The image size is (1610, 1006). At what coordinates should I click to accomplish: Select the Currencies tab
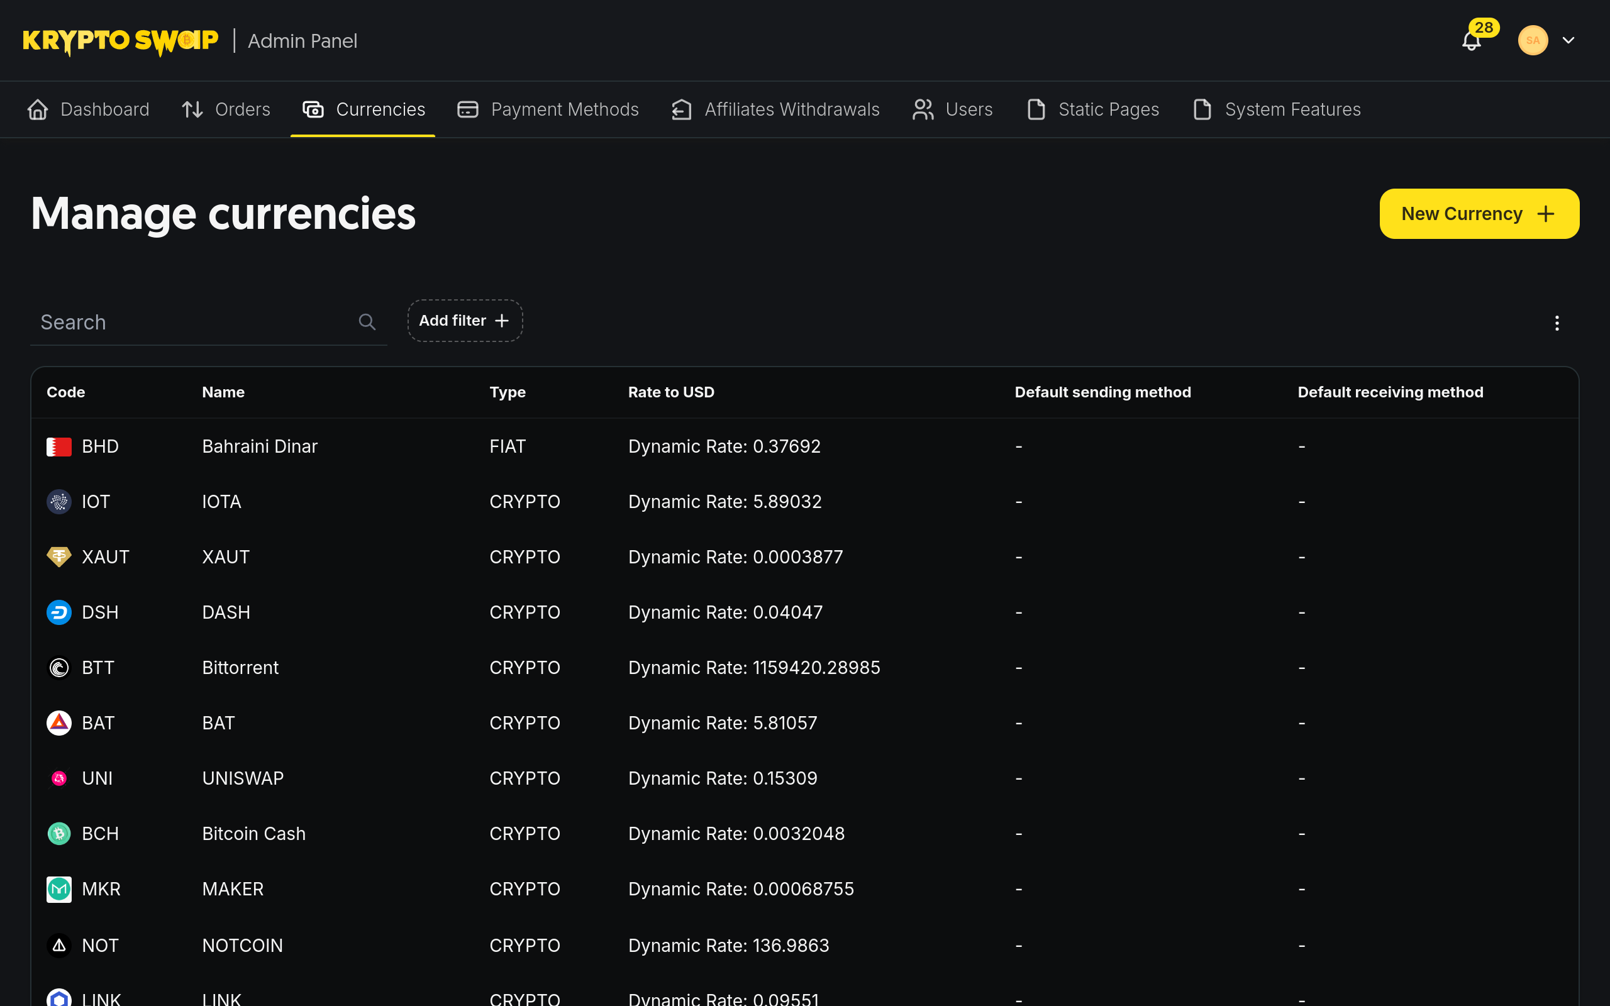click(364, 109)
